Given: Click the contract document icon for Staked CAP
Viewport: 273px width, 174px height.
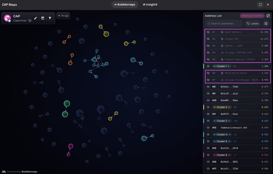Looking at the screenshot, I should click(222, 39).
